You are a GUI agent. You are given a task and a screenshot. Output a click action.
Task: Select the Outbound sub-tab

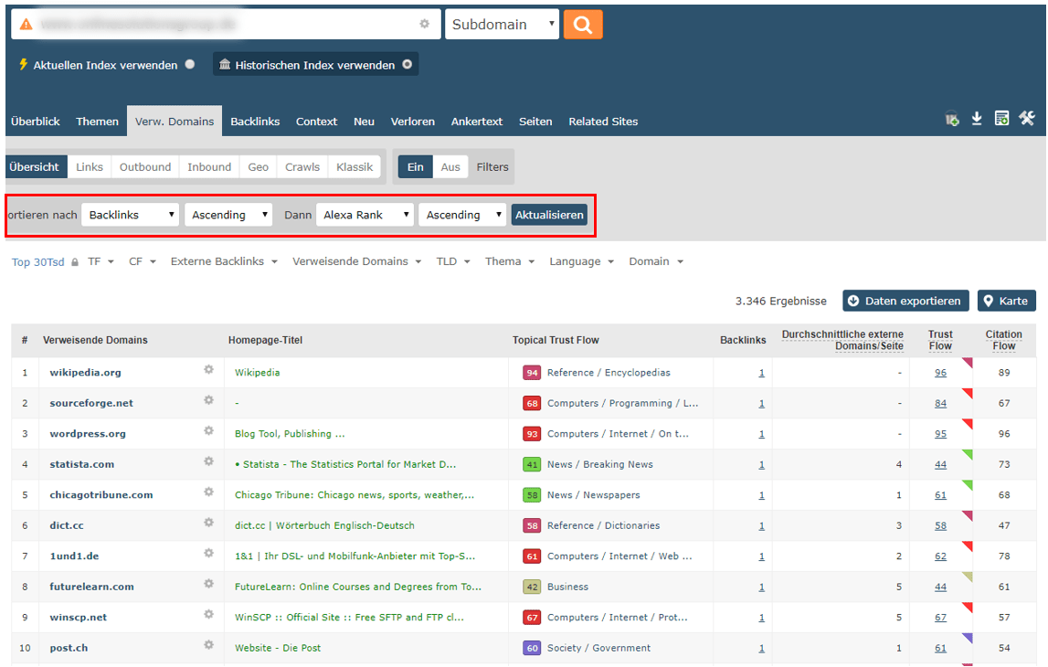pyautogui.click(x=145, y=167)
